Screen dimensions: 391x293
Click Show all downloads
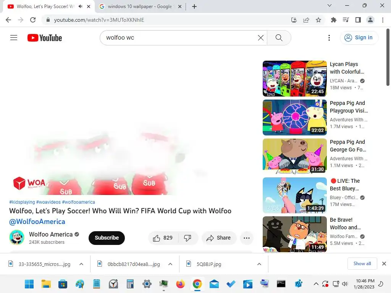click(x=362, y=264)
